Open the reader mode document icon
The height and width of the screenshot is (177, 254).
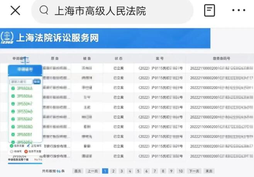click(210, 10)
